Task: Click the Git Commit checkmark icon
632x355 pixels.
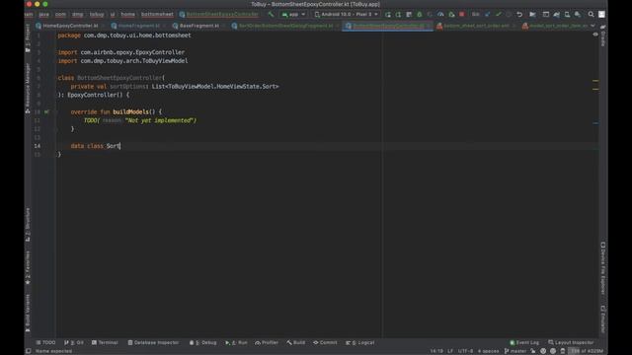Action: 499,15
